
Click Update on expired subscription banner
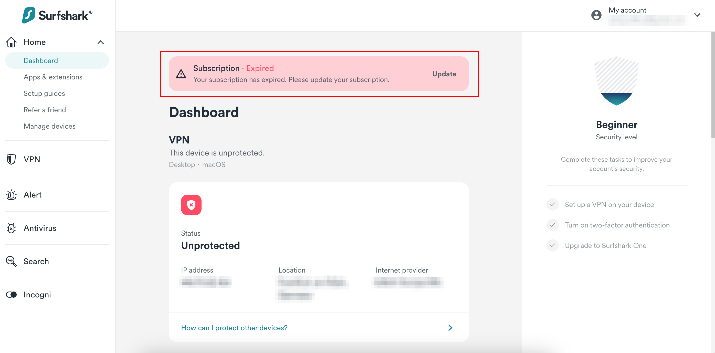[444, 74]
